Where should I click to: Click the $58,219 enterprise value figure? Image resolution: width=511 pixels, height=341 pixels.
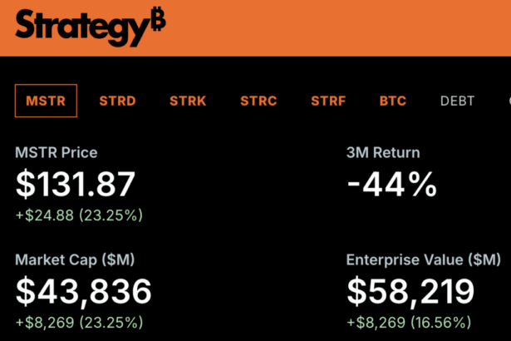pos(410,291)
